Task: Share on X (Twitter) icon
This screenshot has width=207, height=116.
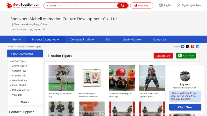Action: click(188, 47)
